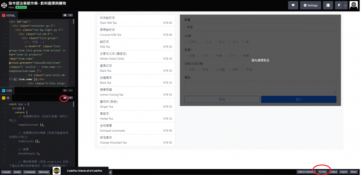Click the blue CSS panel icon
The image size is (361, 175).
point(4,90)
